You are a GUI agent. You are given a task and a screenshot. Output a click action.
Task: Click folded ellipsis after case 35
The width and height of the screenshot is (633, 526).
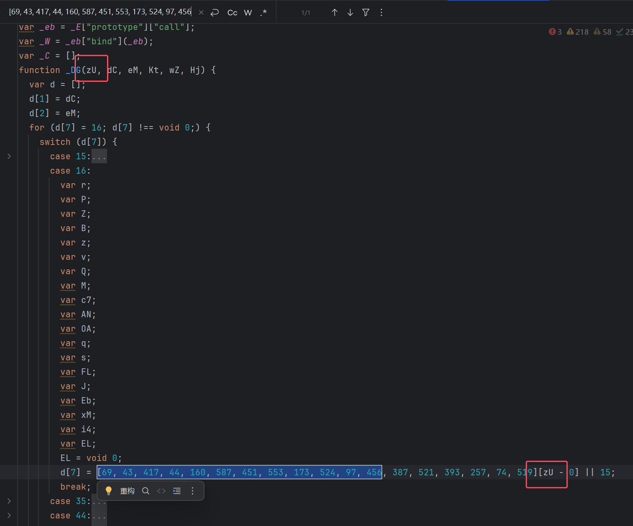click(x=99, y=501)
